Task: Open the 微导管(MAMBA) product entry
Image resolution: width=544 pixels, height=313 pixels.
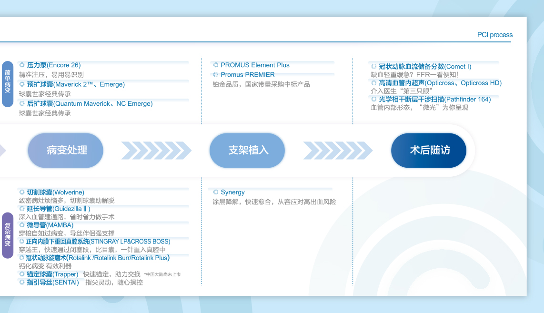Action: click(50, 225)
